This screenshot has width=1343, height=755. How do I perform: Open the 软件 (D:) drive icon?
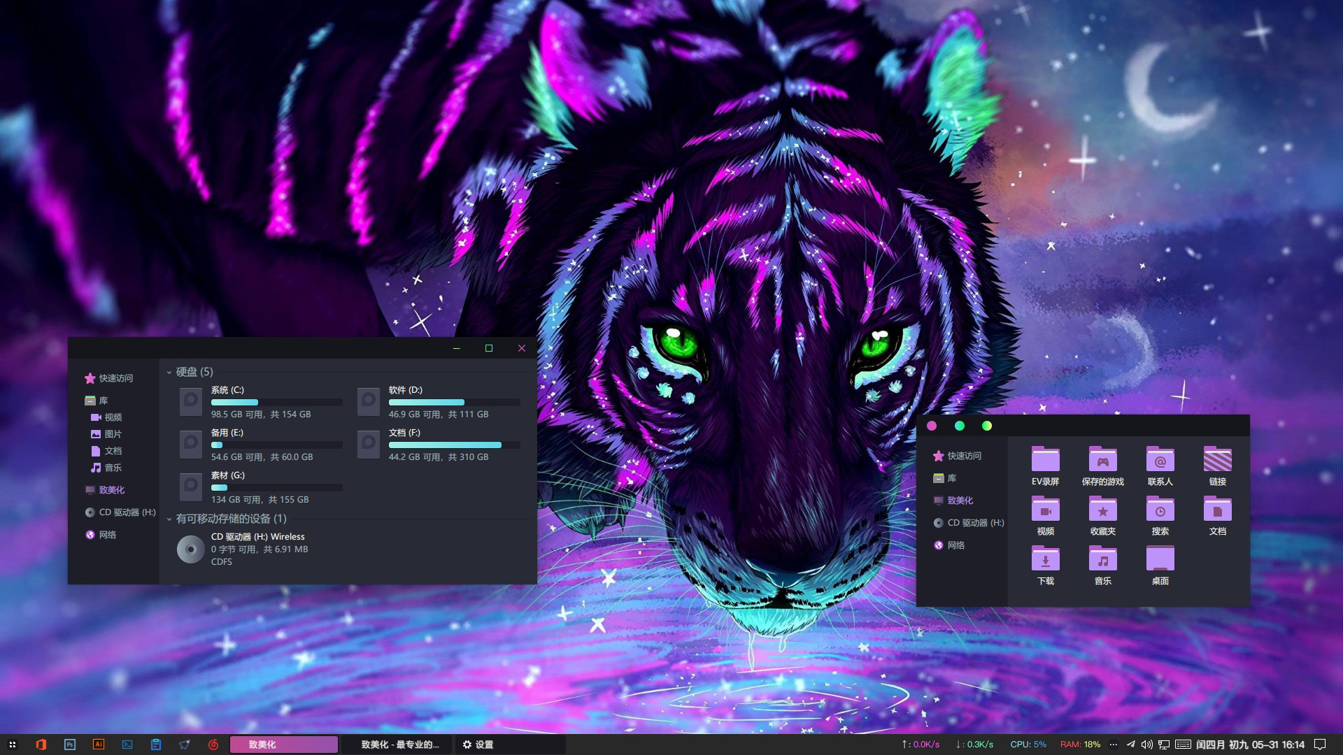tap(369, 402)
